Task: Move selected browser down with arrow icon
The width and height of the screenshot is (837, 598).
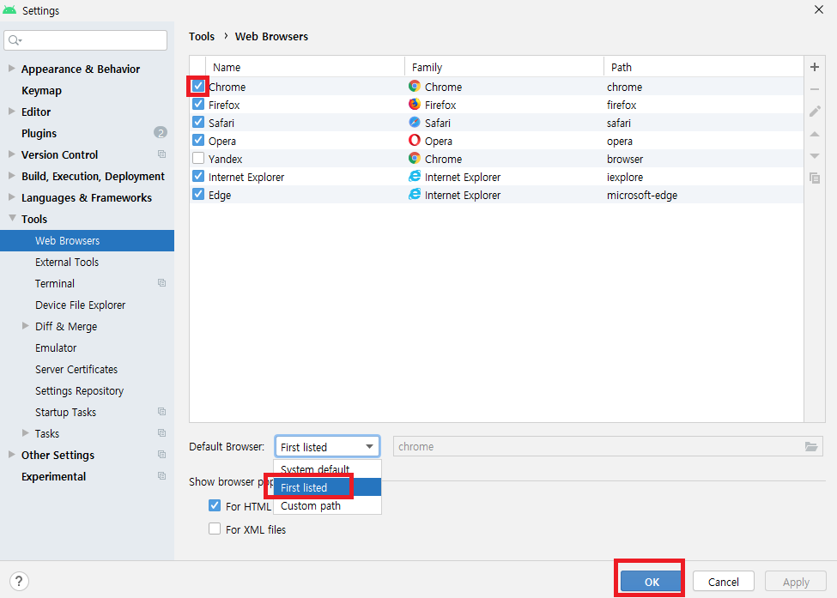Action: 815,156
